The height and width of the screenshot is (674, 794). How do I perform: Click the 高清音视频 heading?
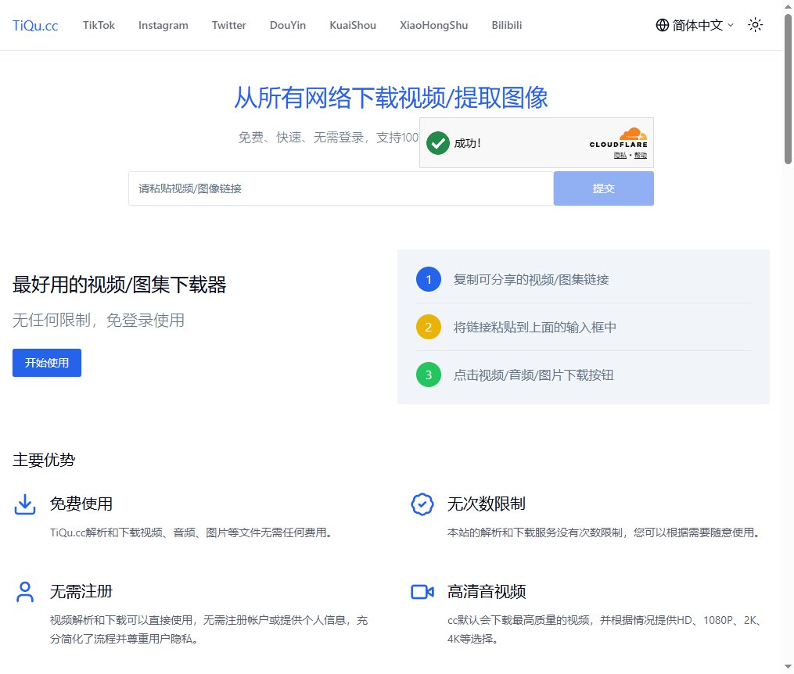pos(486,592)
